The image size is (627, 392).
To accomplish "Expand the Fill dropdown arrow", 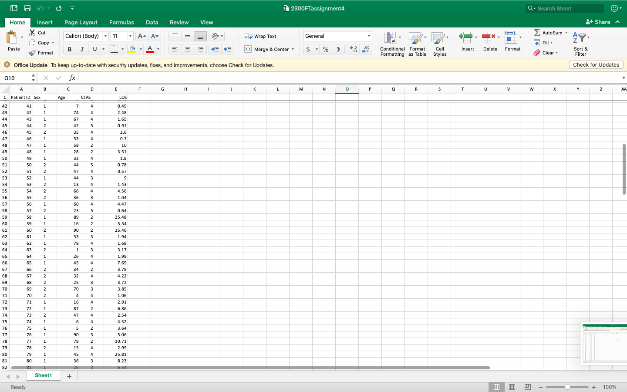I will tap(551, 43).
